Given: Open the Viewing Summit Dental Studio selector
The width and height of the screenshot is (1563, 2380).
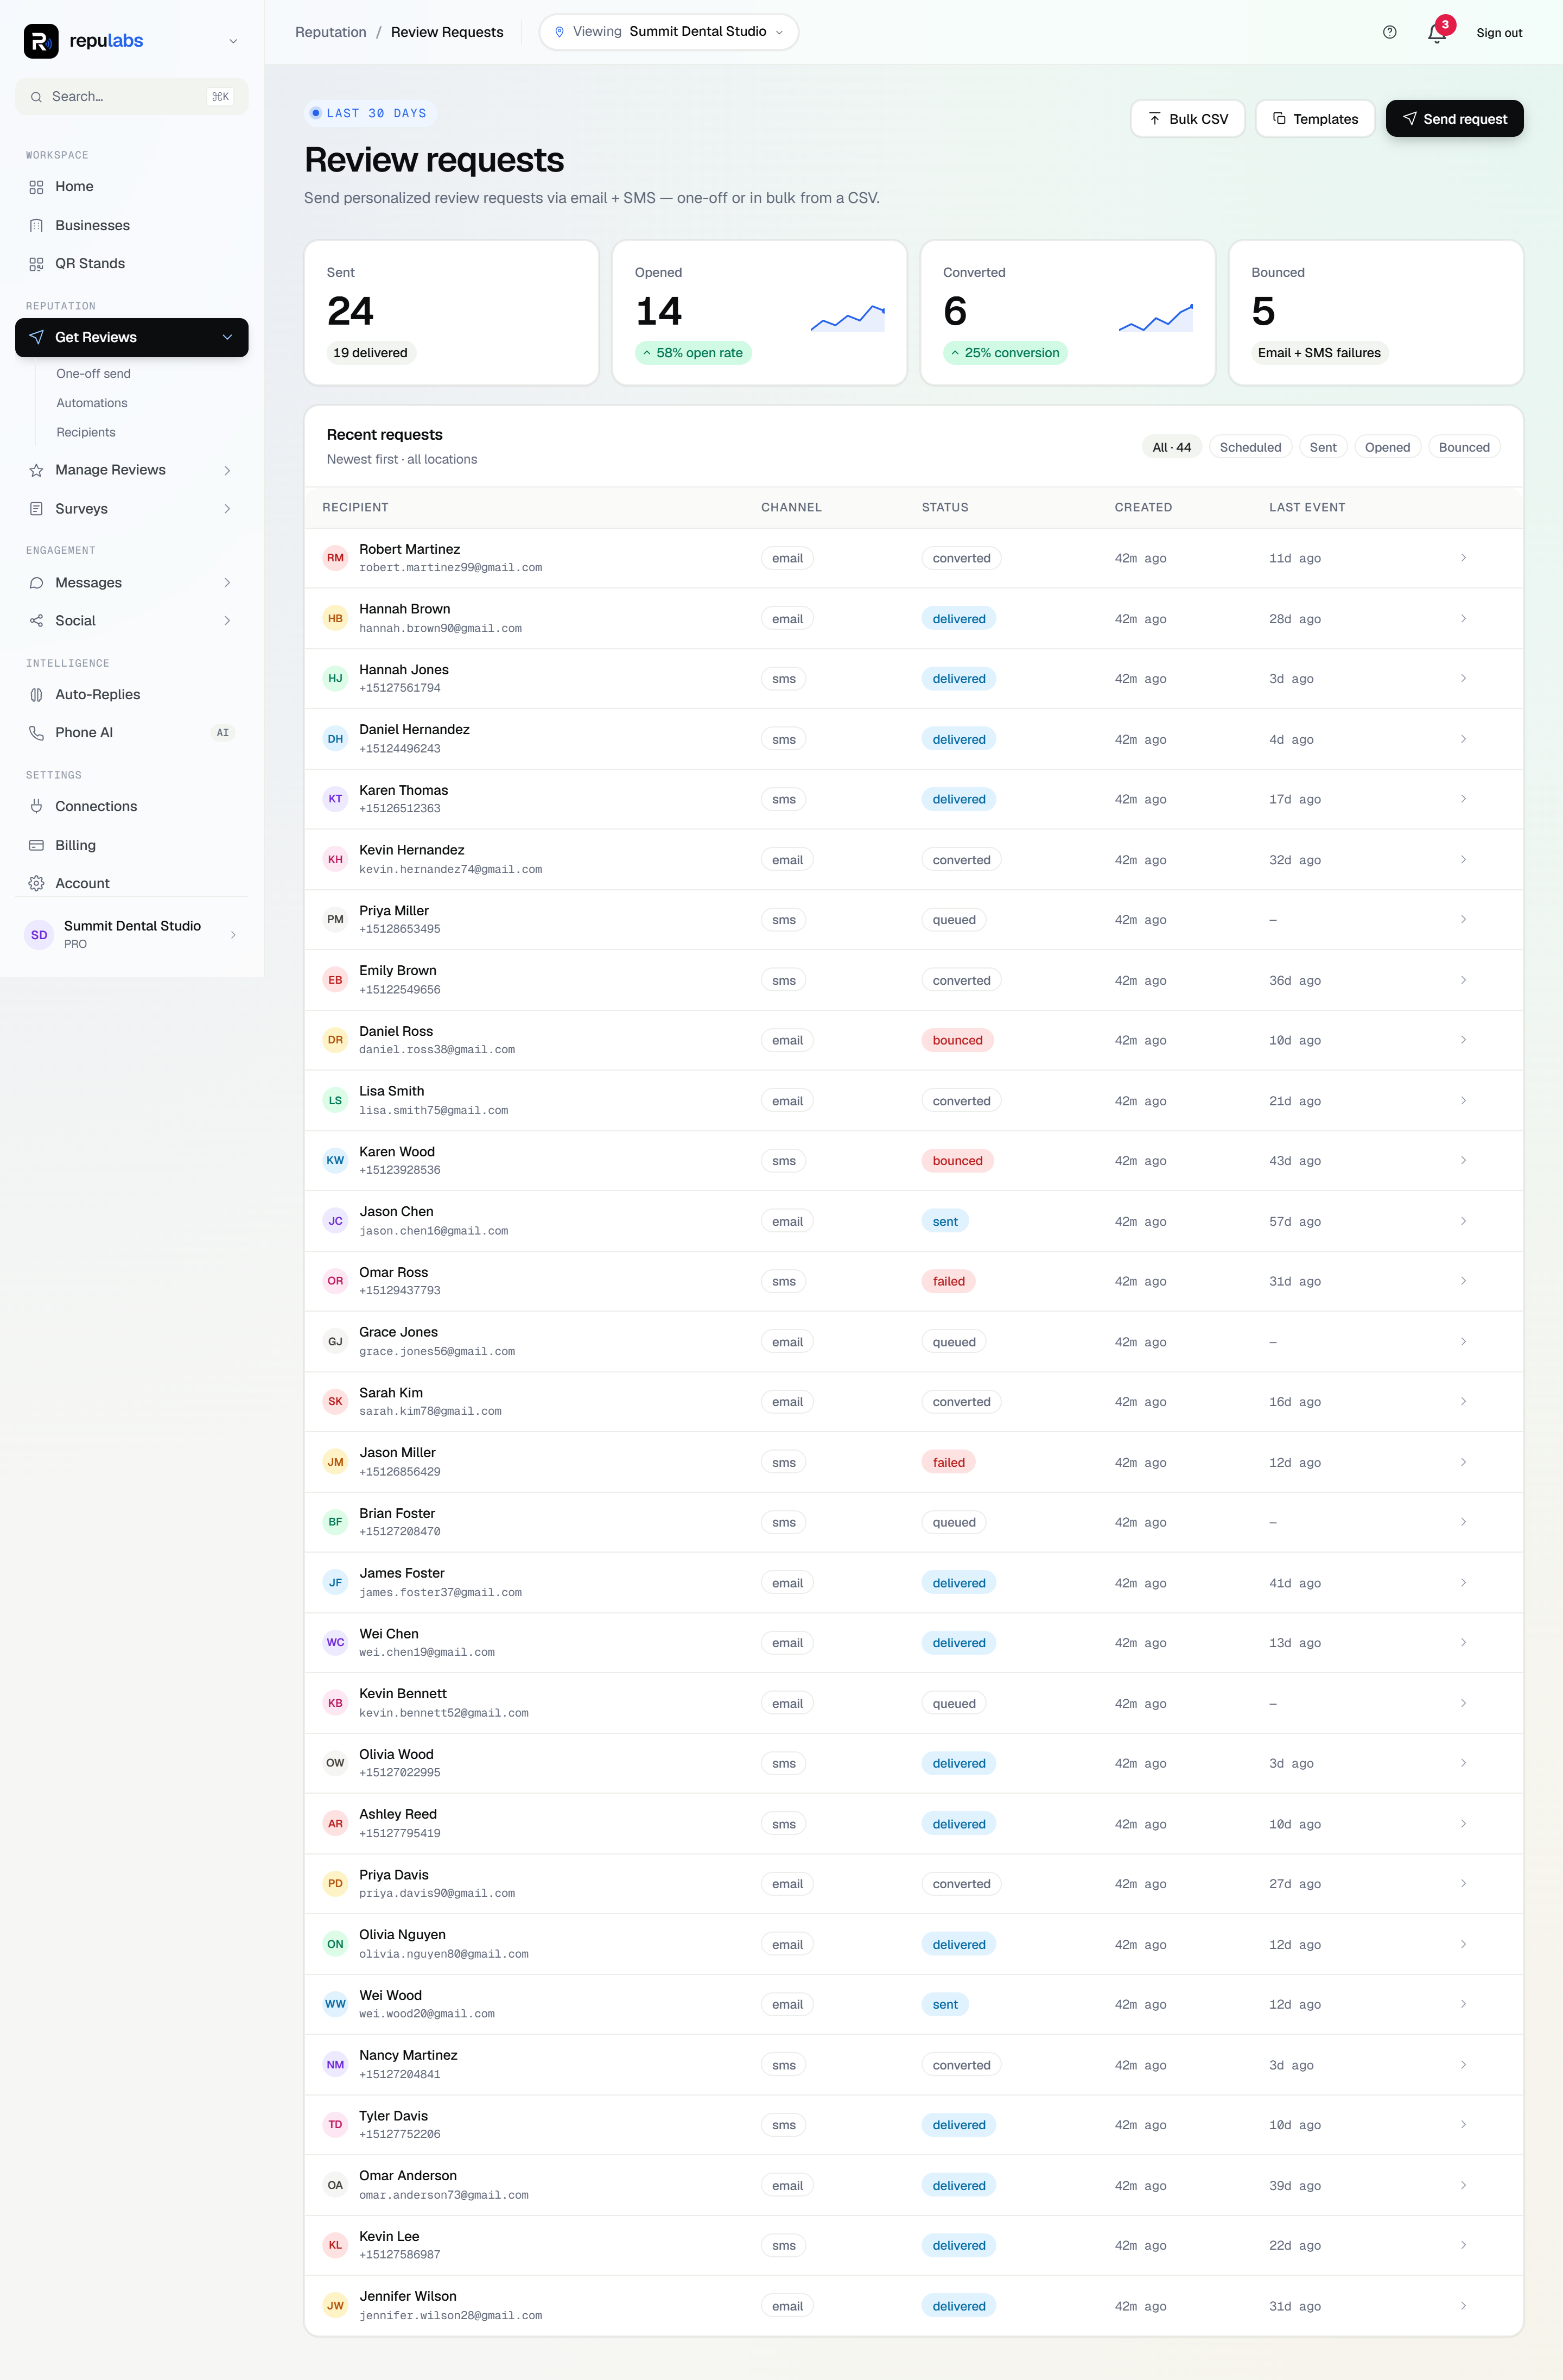Looking at the screenshot, I should 669,32.
